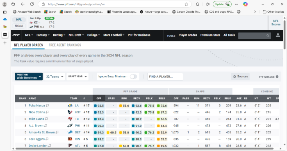Switch to NFL Player Grades tab
Image resolution: width=287 pixels, height=151 pixels.
pyautogui.click(x=28, y=45)
